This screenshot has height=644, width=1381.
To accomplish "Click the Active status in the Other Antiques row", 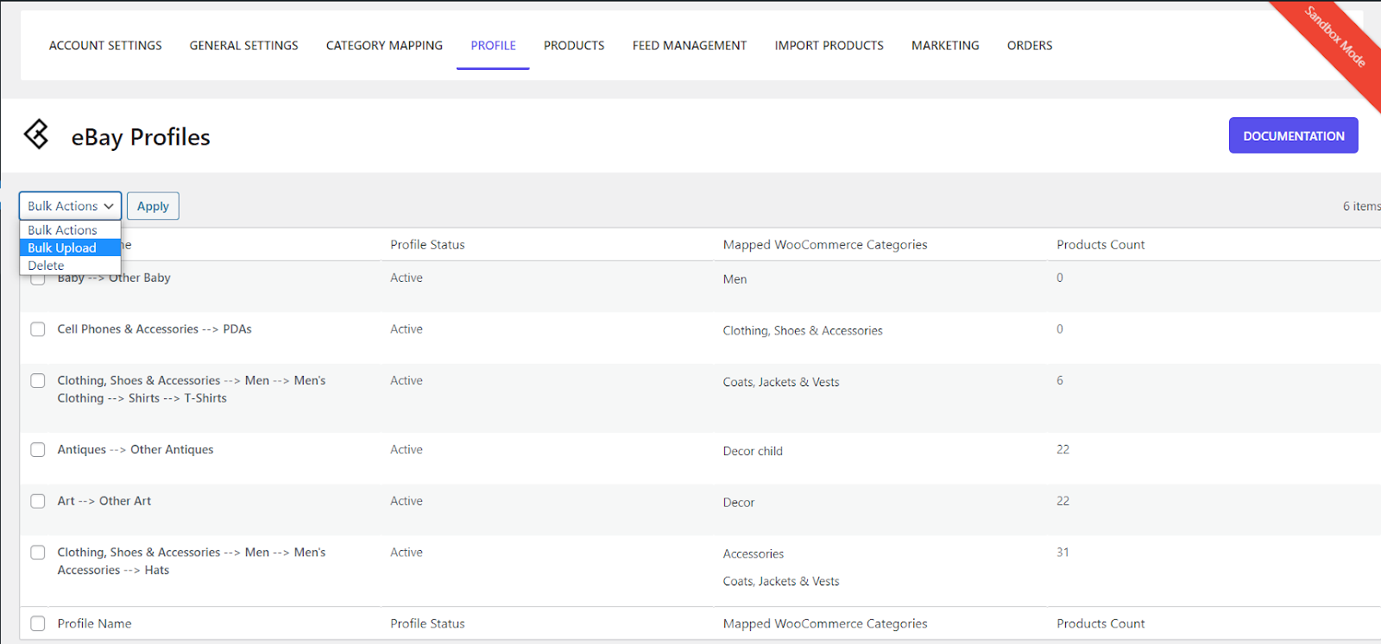I will coord(407,449).
